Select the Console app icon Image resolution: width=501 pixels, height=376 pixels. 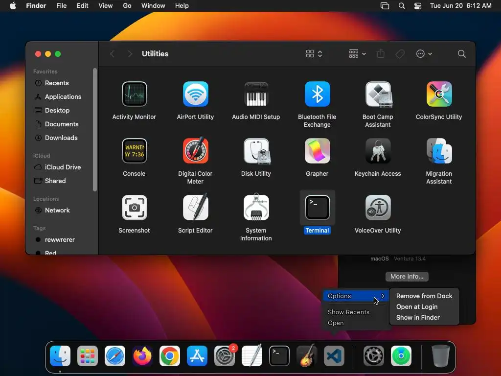point(134,151)
